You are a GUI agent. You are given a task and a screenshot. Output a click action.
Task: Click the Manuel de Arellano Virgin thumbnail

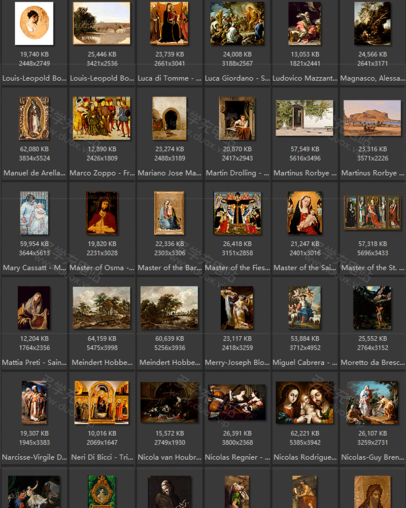[34, 118]
